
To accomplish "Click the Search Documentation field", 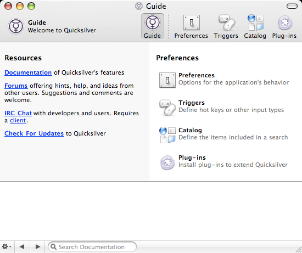I will [92, 246].
